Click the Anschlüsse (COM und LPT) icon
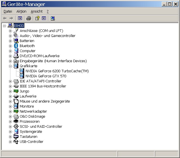Screen dimensions: 180x158 pyautogui.click(x=16, y=31)
